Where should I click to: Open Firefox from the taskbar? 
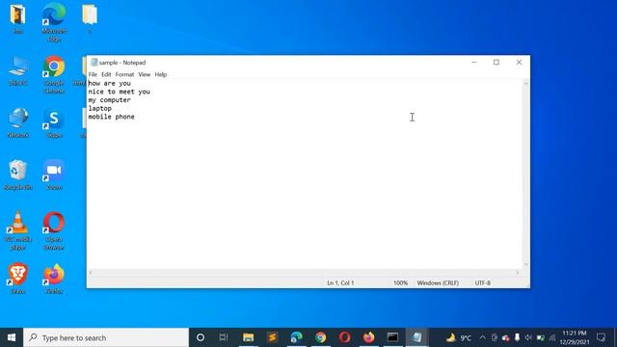368,337
